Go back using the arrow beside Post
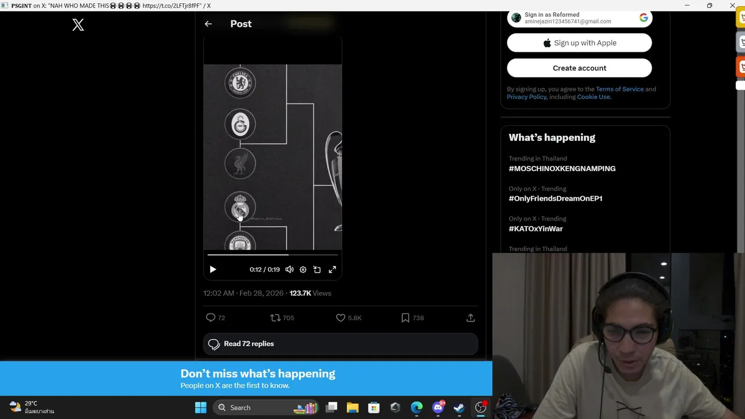 point(208,24)
